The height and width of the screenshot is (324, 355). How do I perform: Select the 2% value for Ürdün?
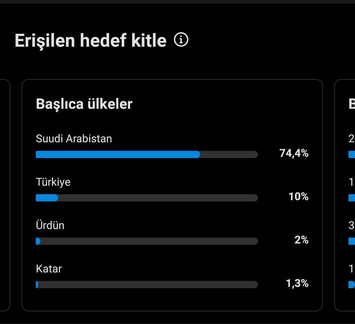[x=301, y=240]
